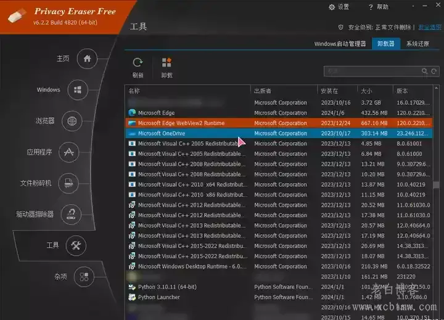Click the help question mark icon
Screen dimensions: 444x320
coord(371,7)
